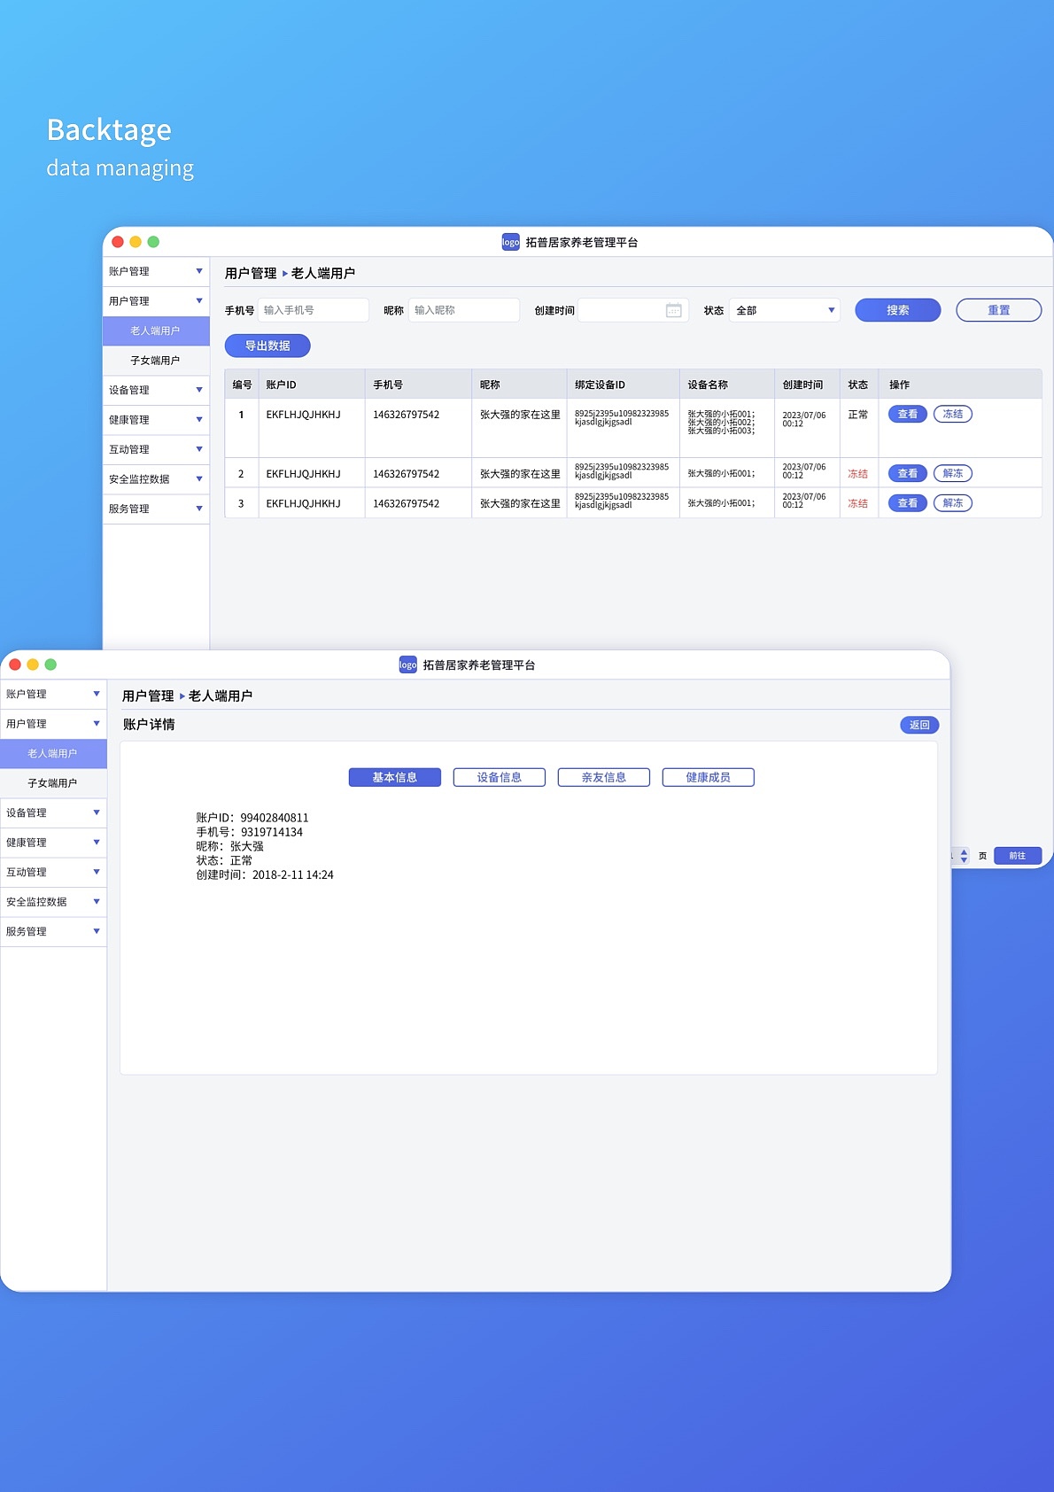Viewport: 1054px width, 1492px height.
Task: Select 老人端用户 in back window sidebar
Action: coord(156,330)
